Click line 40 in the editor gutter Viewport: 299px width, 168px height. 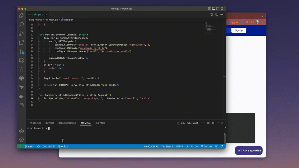click(x=32, y=99)
